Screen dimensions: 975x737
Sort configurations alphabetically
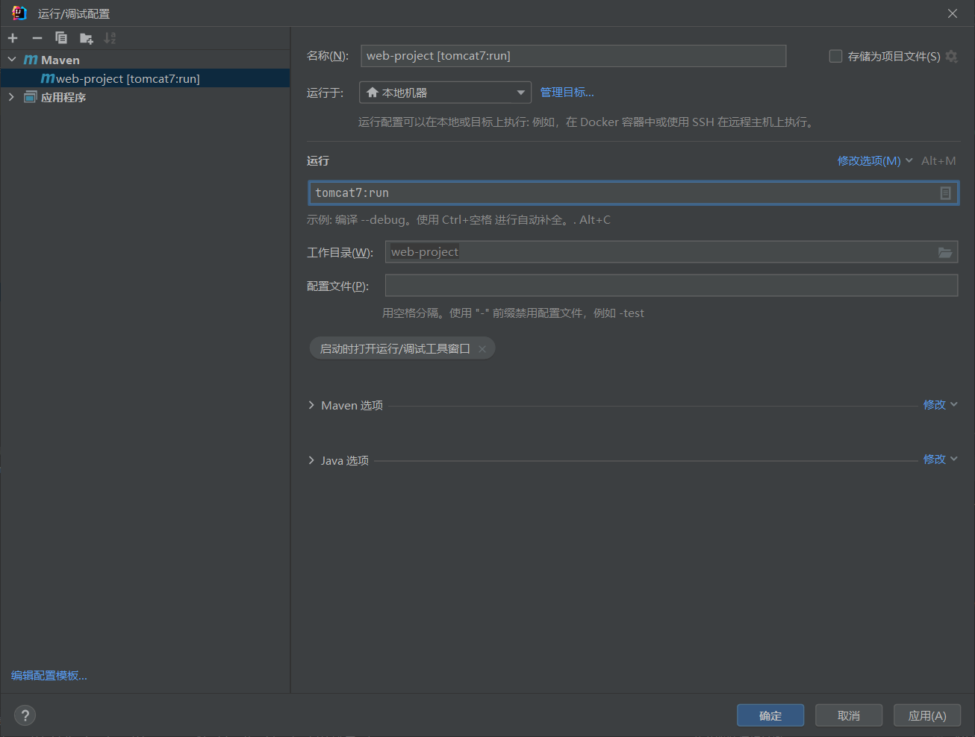click(110, 38)
